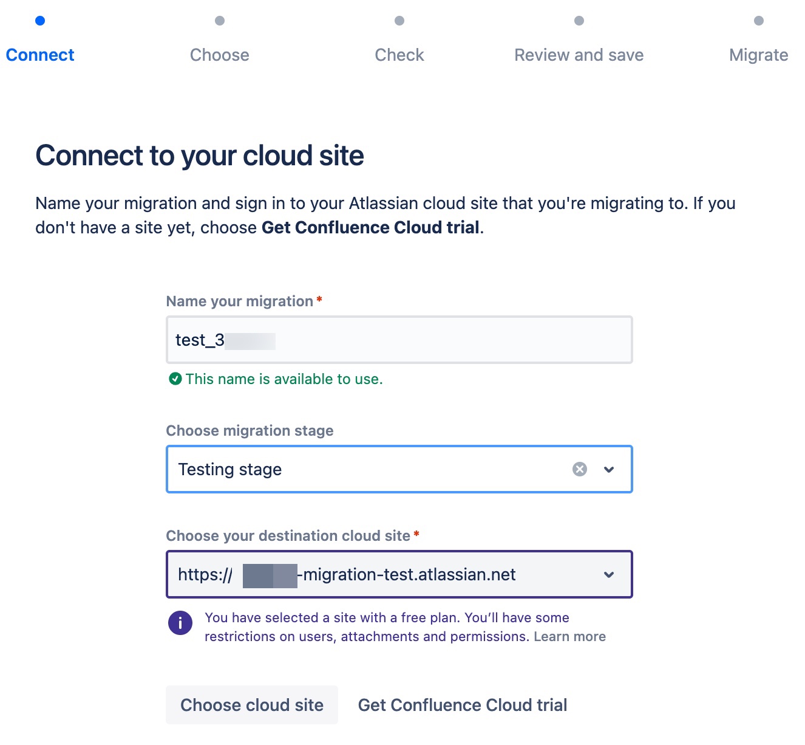Click Get Confluence Cloud trial button
This screenshot has width=805, height=745.
pos(463,705)
